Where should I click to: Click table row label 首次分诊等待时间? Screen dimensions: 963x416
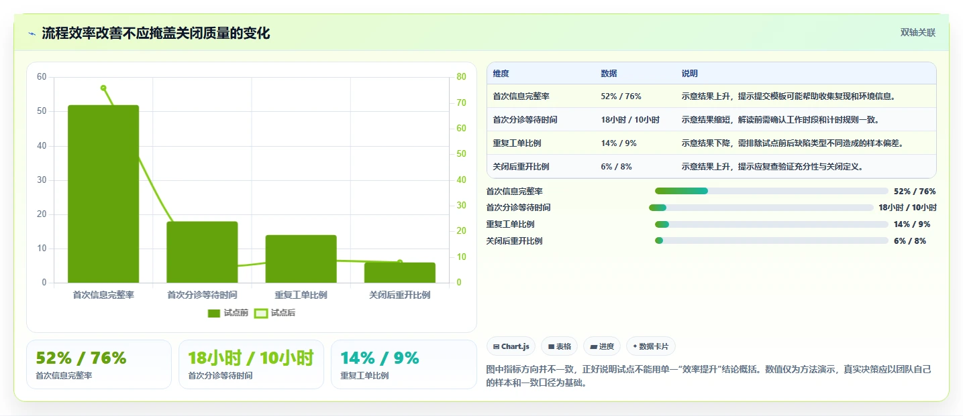(525, 120)
